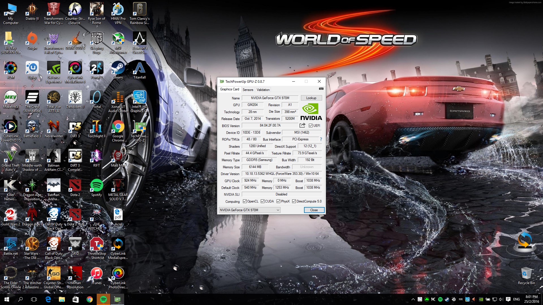
Task: Toggle the UEFI checkbox
Action: click(311, 126)
